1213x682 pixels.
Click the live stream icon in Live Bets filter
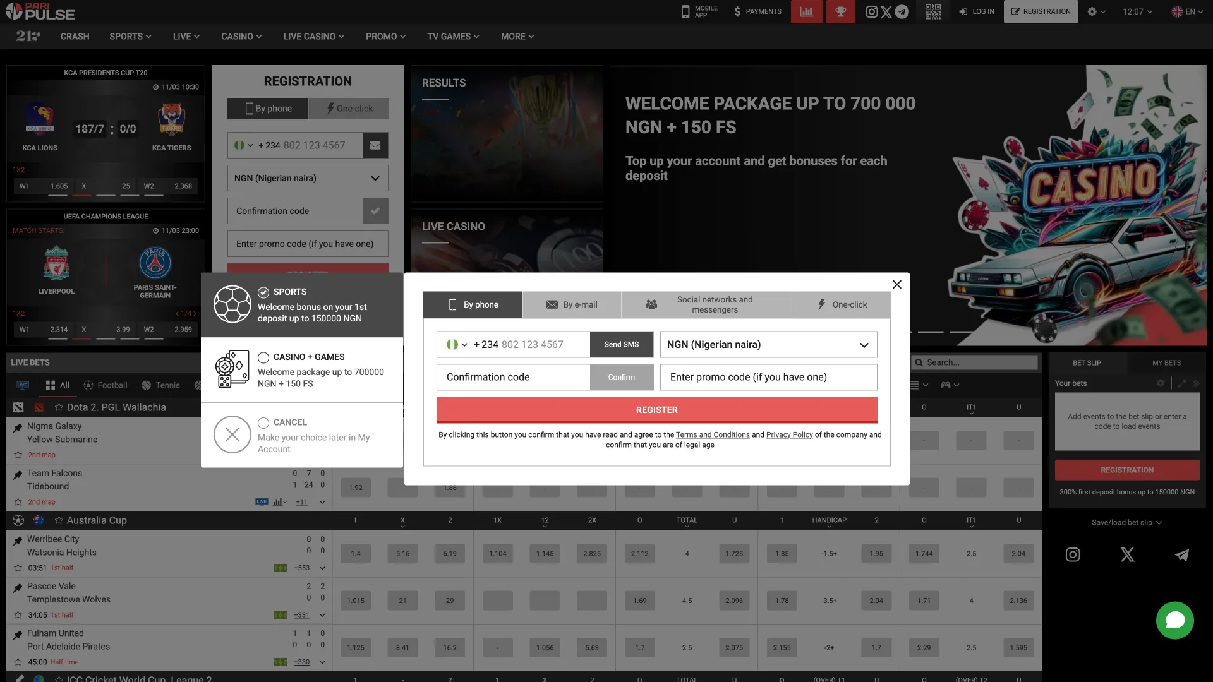click(22, 385)
